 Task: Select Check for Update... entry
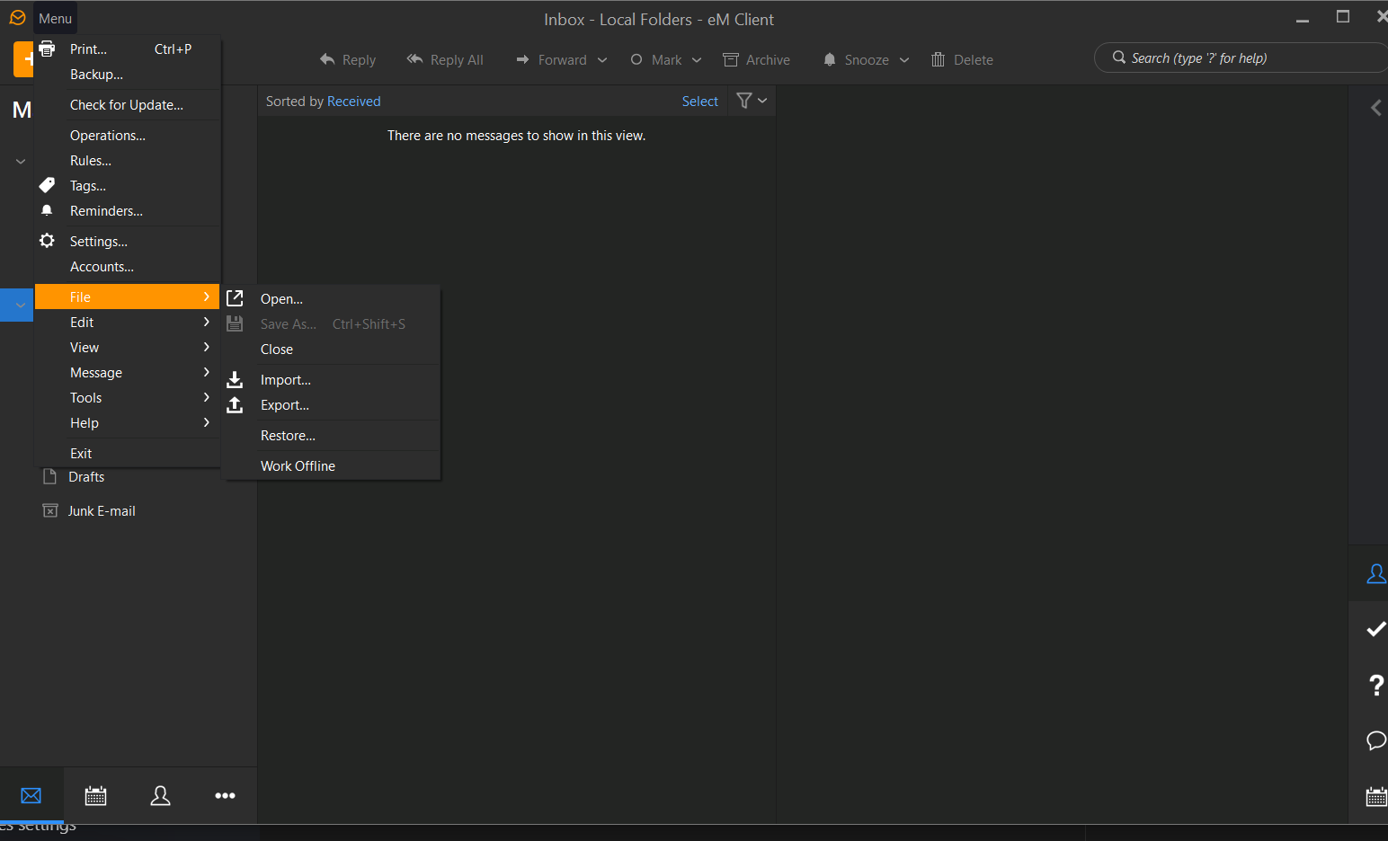[x=128, y=105]
